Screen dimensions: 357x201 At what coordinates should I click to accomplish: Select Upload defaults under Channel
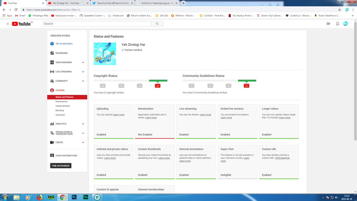63,106
